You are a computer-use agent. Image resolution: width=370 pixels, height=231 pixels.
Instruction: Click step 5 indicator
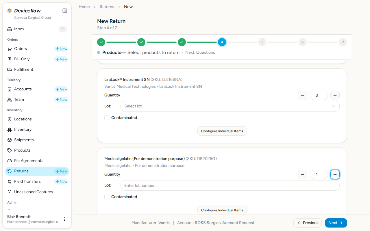point(262,42)
